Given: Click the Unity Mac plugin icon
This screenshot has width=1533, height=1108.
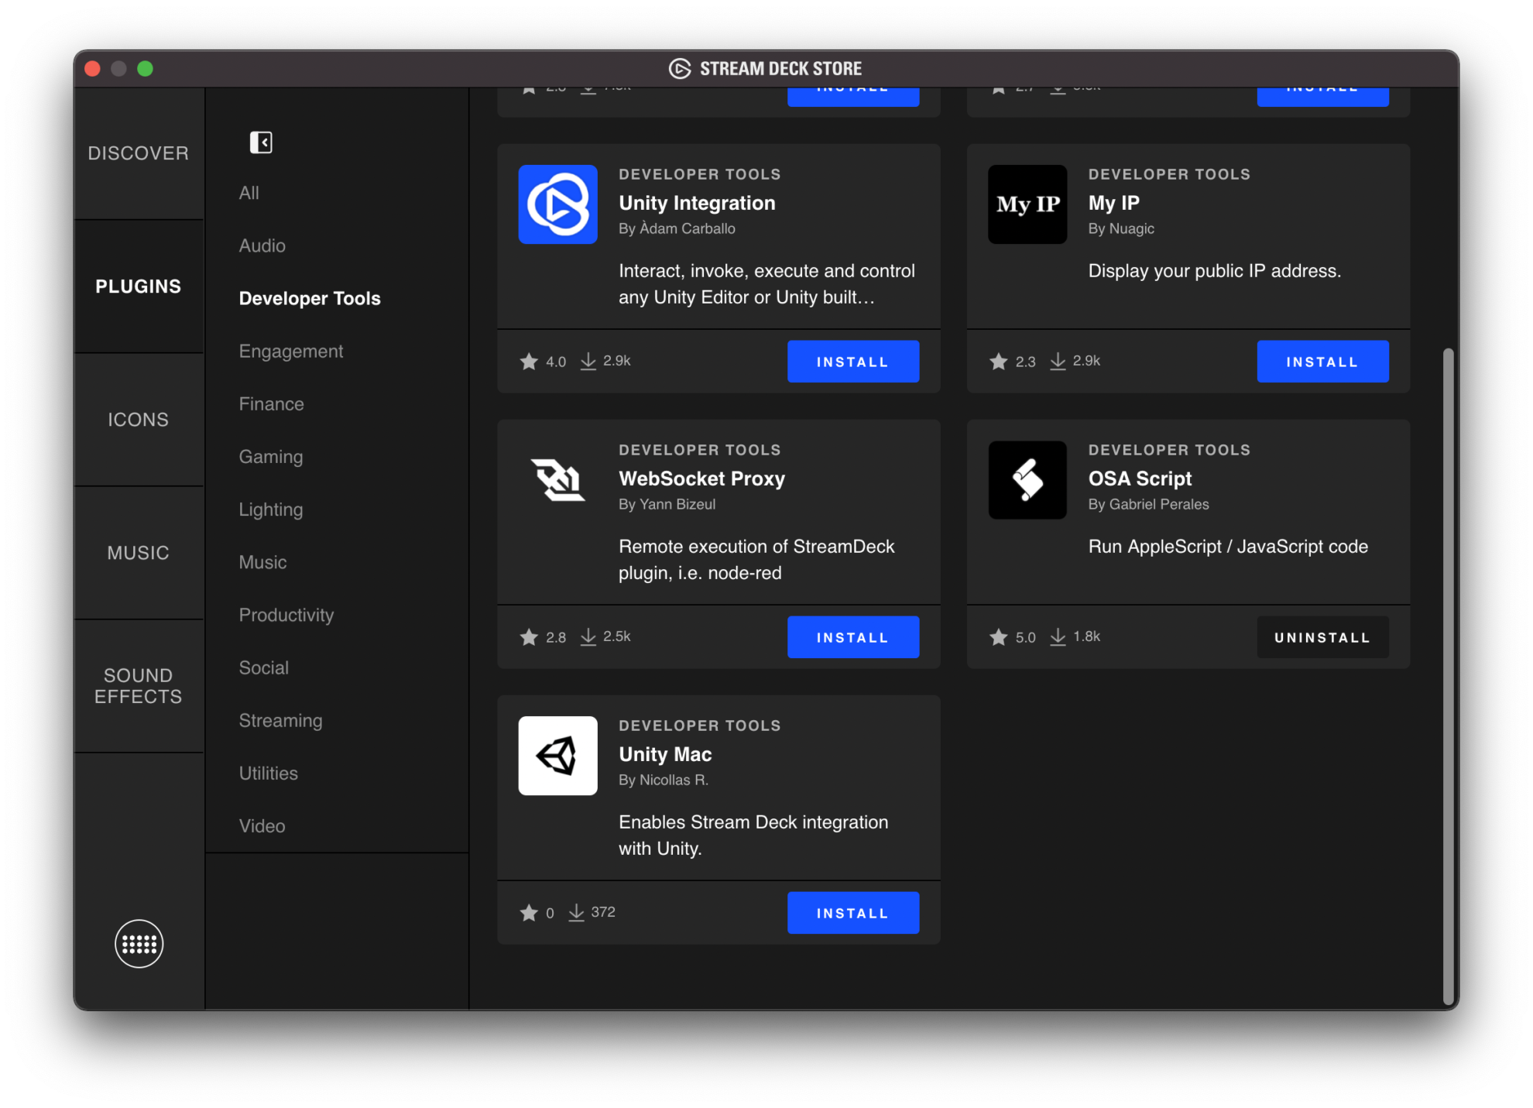Looking at the screenshot, I should click(557, 756).
